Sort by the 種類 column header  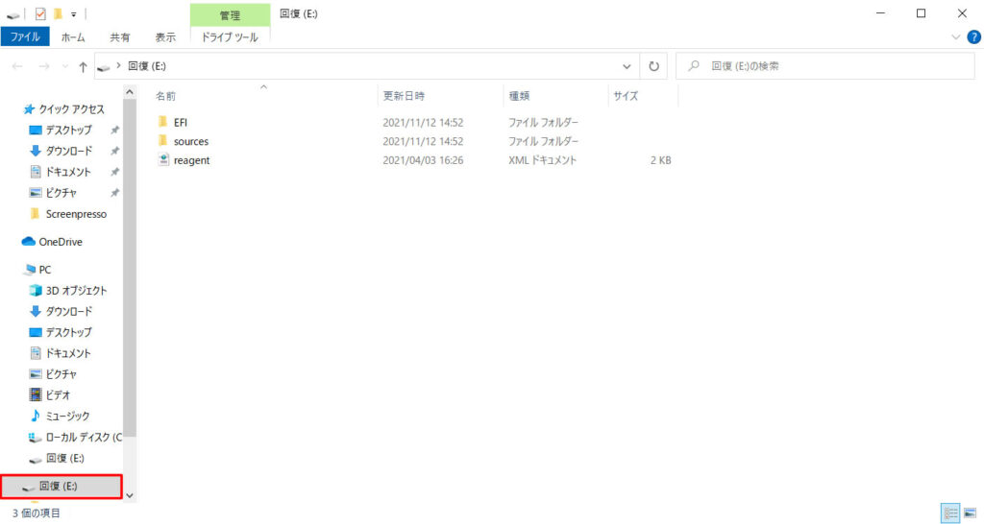click(519, 96)
